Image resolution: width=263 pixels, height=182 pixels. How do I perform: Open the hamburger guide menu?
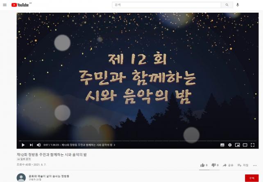pyautogui.click(x=5, y=5)
